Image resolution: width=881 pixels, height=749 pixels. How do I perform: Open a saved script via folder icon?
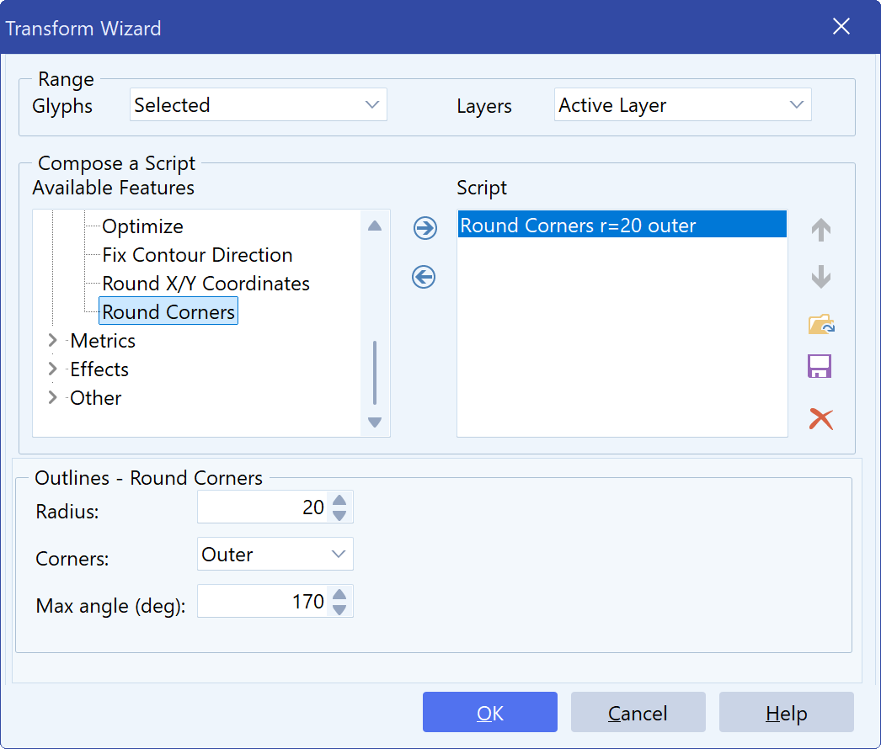(821, 324)
